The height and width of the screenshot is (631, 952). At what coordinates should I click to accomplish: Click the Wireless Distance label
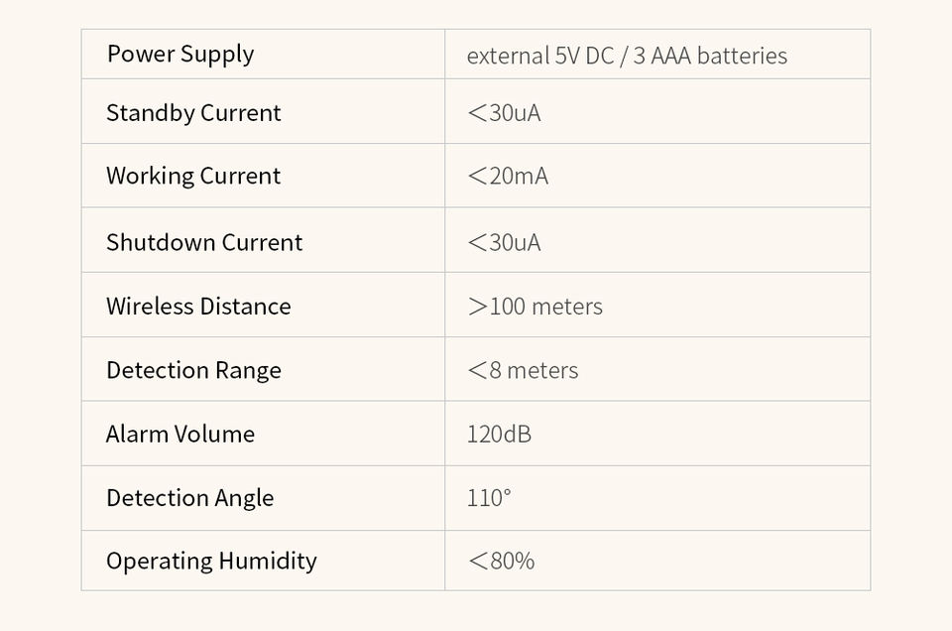[x=198, y=307]
